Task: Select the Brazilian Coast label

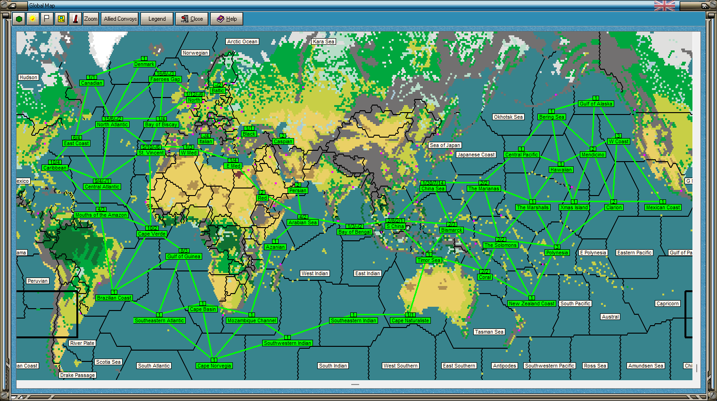Action: (114, 298)
